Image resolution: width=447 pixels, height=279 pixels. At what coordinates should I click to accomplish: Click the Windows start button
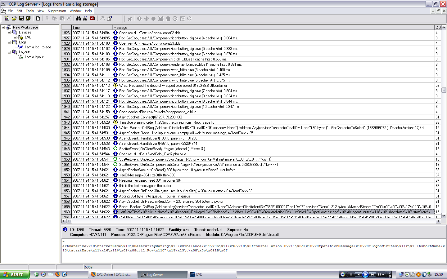(15, 274)
